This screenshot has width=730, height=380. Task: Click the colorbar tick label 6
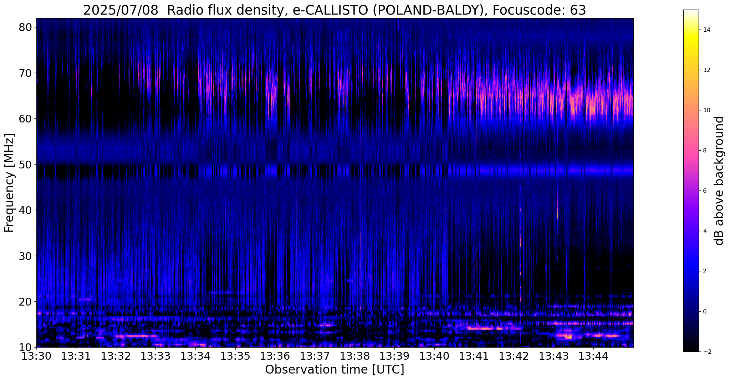click(704, 191)
